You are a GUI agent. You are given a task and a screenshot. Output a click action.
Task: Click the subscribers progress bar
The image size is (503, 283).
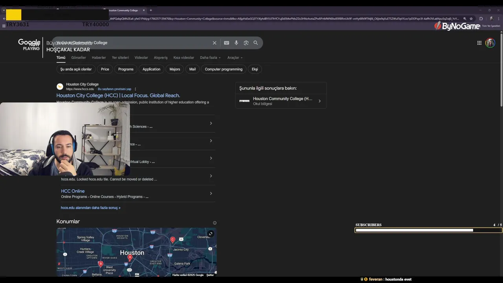pos(428,230)
